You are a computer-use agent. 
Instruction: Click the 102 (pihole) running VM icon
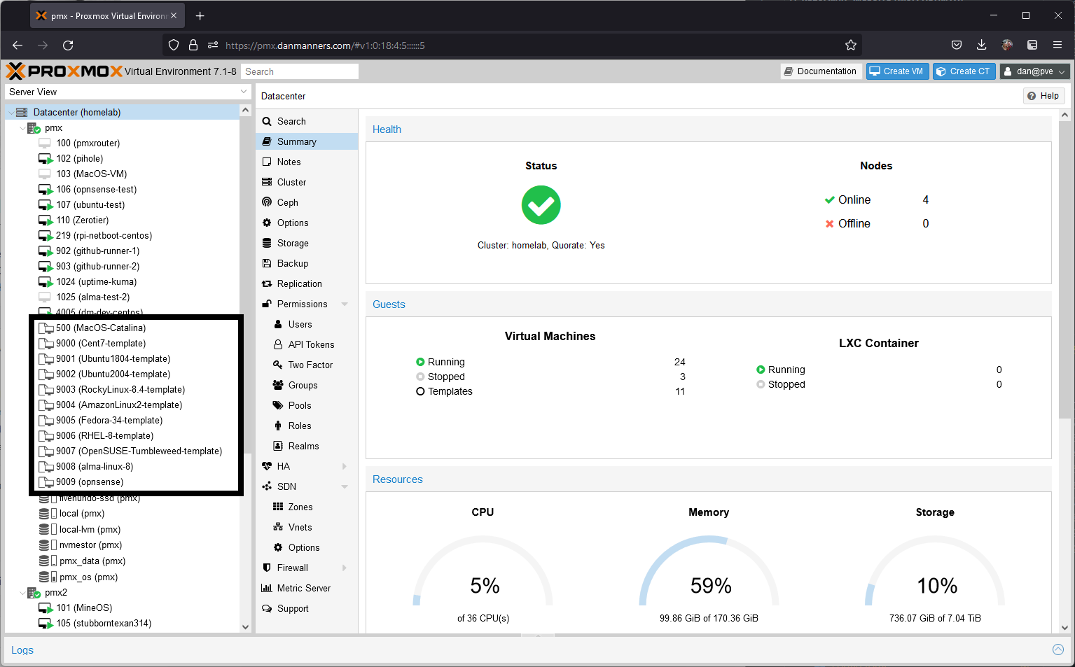46,159
